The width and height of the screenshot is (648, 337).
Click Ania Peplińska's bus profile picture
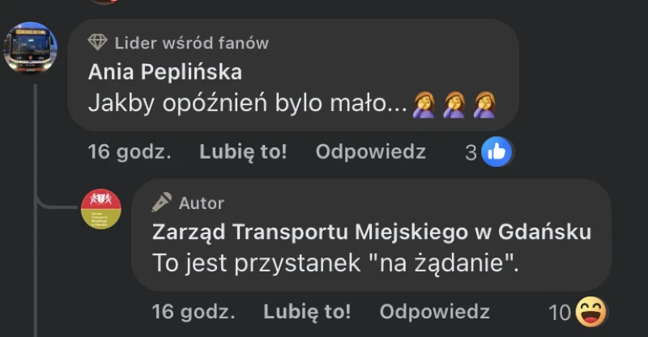coord(31,48)
